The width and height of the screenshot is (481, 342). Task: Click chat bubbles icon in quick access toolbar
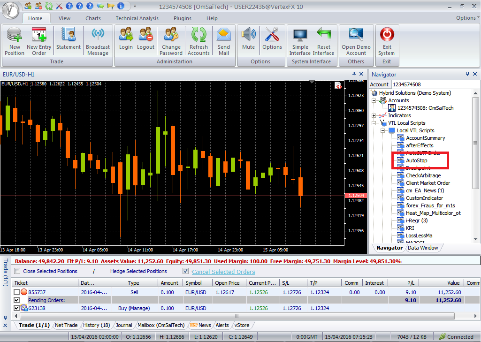[x=100, y=6]
